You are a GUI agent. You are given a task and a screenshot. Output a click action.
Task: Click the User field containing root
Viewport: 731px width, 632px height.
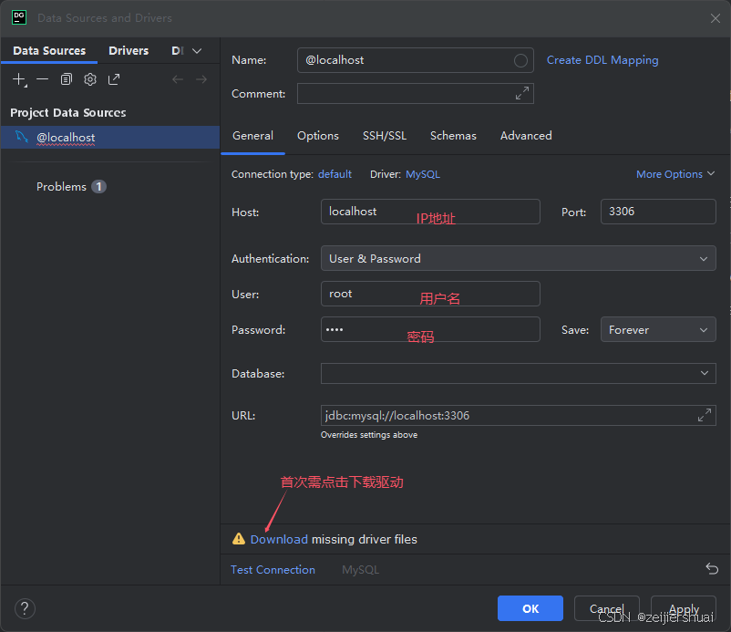tap(430, 294)
